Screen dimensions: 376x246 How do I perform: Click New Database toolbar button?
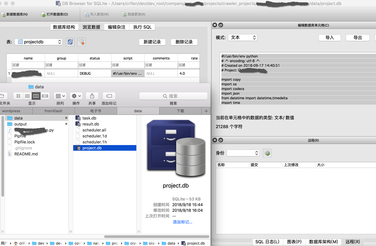coord(14,14)
